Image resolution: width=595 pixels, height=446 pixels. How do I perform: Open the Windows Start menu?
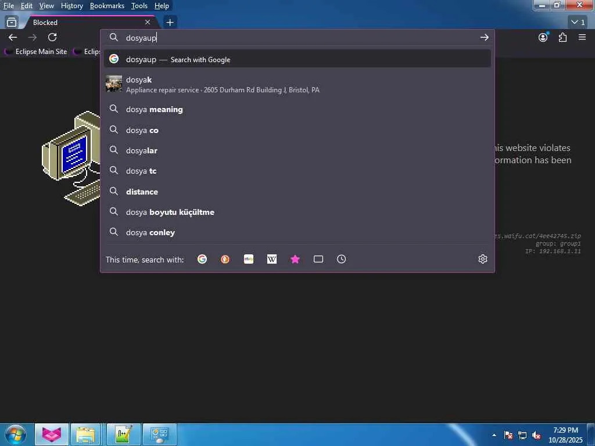[16, 434]
